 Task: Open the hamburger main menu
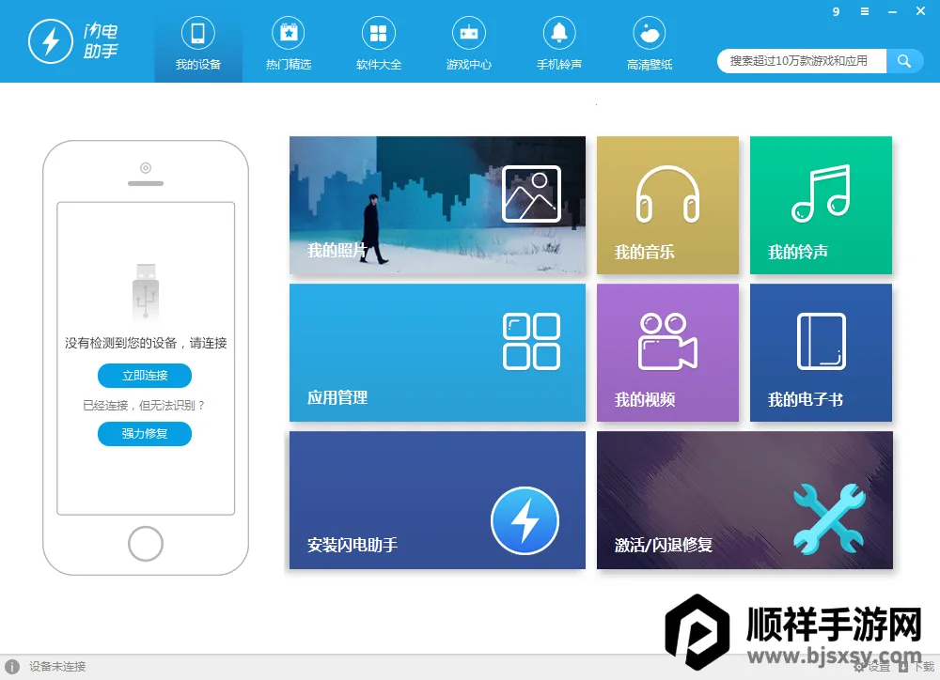(x=865, y=12)
